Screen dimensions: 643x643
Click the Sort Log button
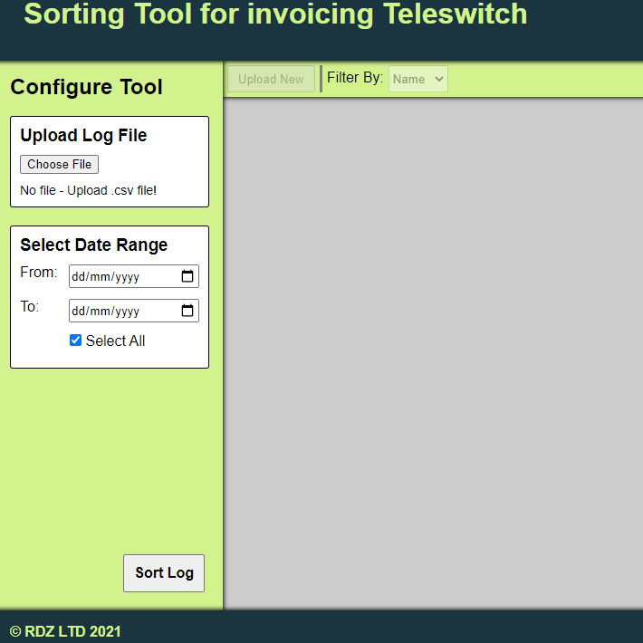164,573
